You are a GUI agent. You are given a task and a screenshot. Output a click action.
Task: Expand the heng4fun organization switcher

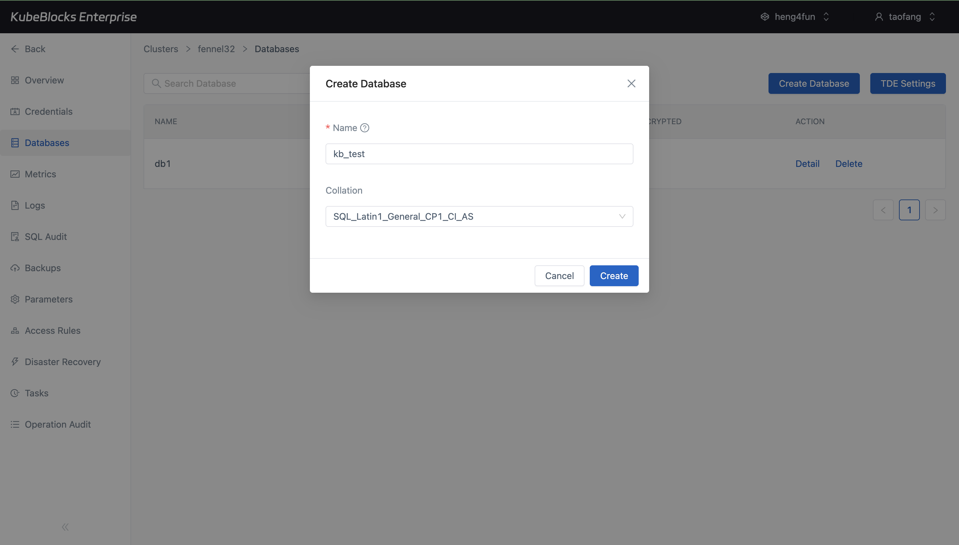click(795, 17)
